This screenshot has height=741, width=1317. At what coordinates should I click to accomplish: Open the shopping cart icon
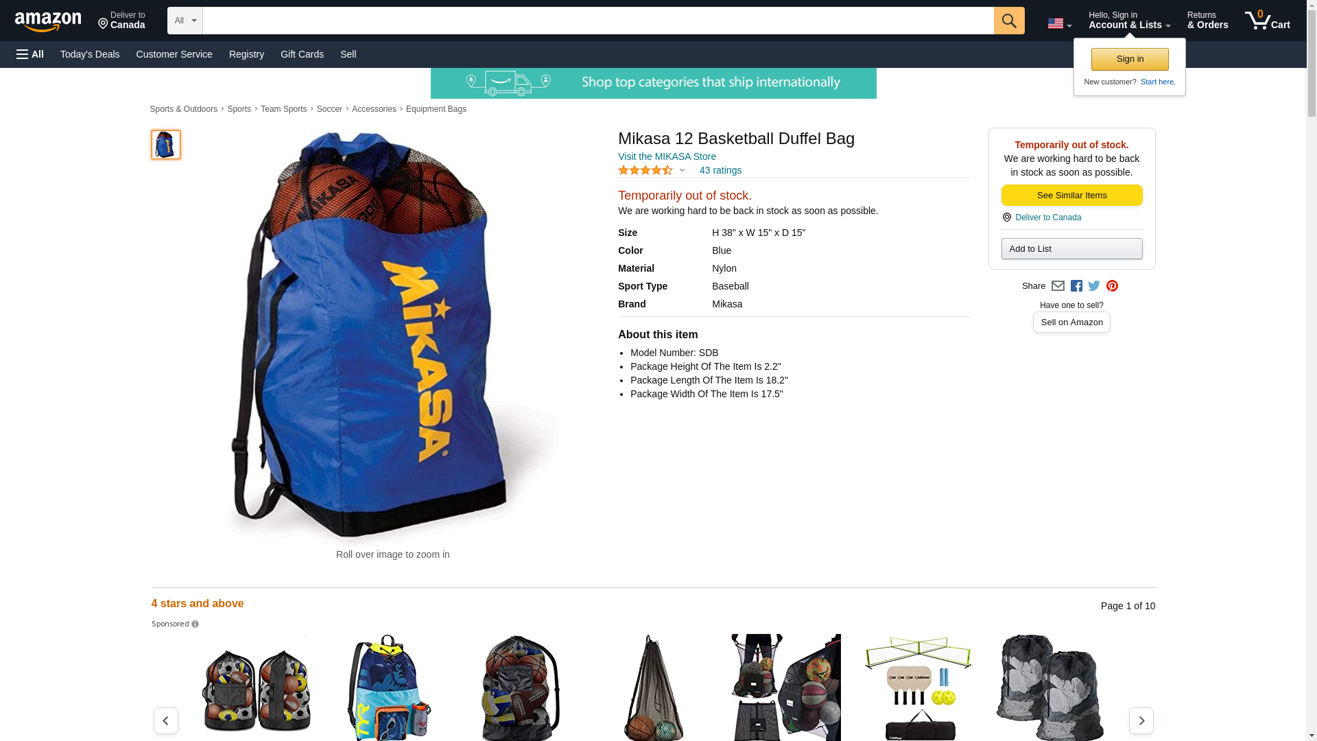(1268, 21)
